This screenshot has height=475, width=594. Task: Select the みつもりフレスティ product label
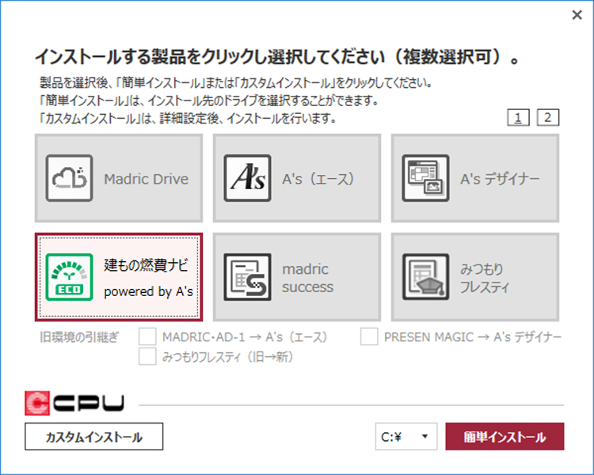coord(485,278)
